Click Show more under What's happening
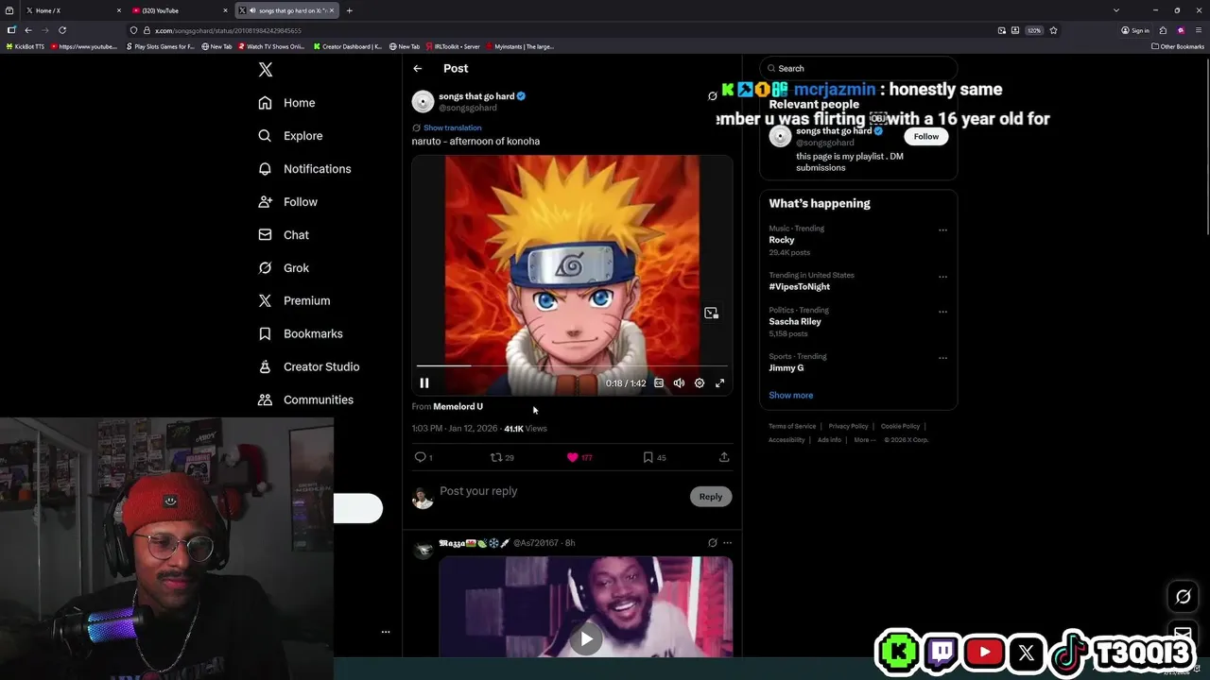 tap(791, 395)
